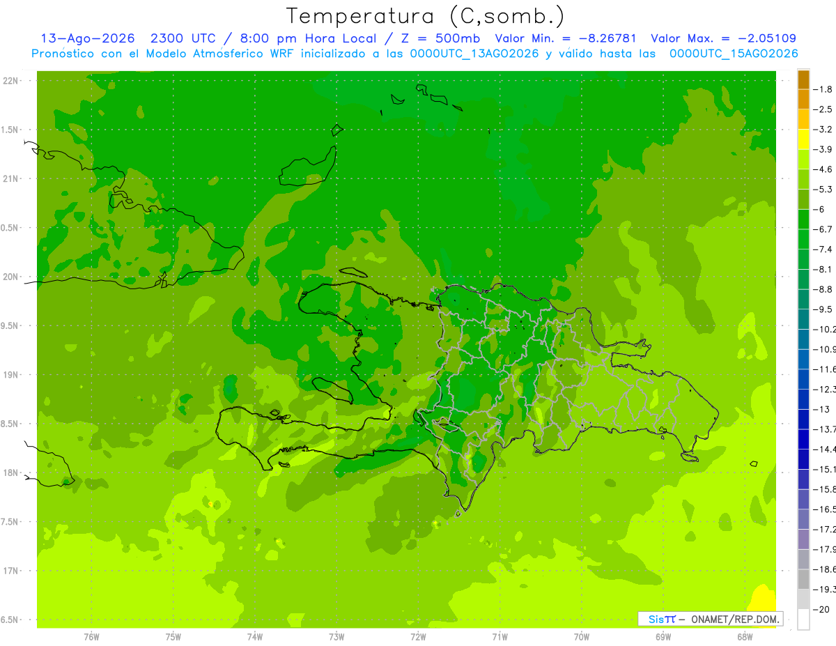The image size is (836, 646).
Task: Click the '0000UTC_15AGO2026' valid-until time
Action: pos(734,54)
